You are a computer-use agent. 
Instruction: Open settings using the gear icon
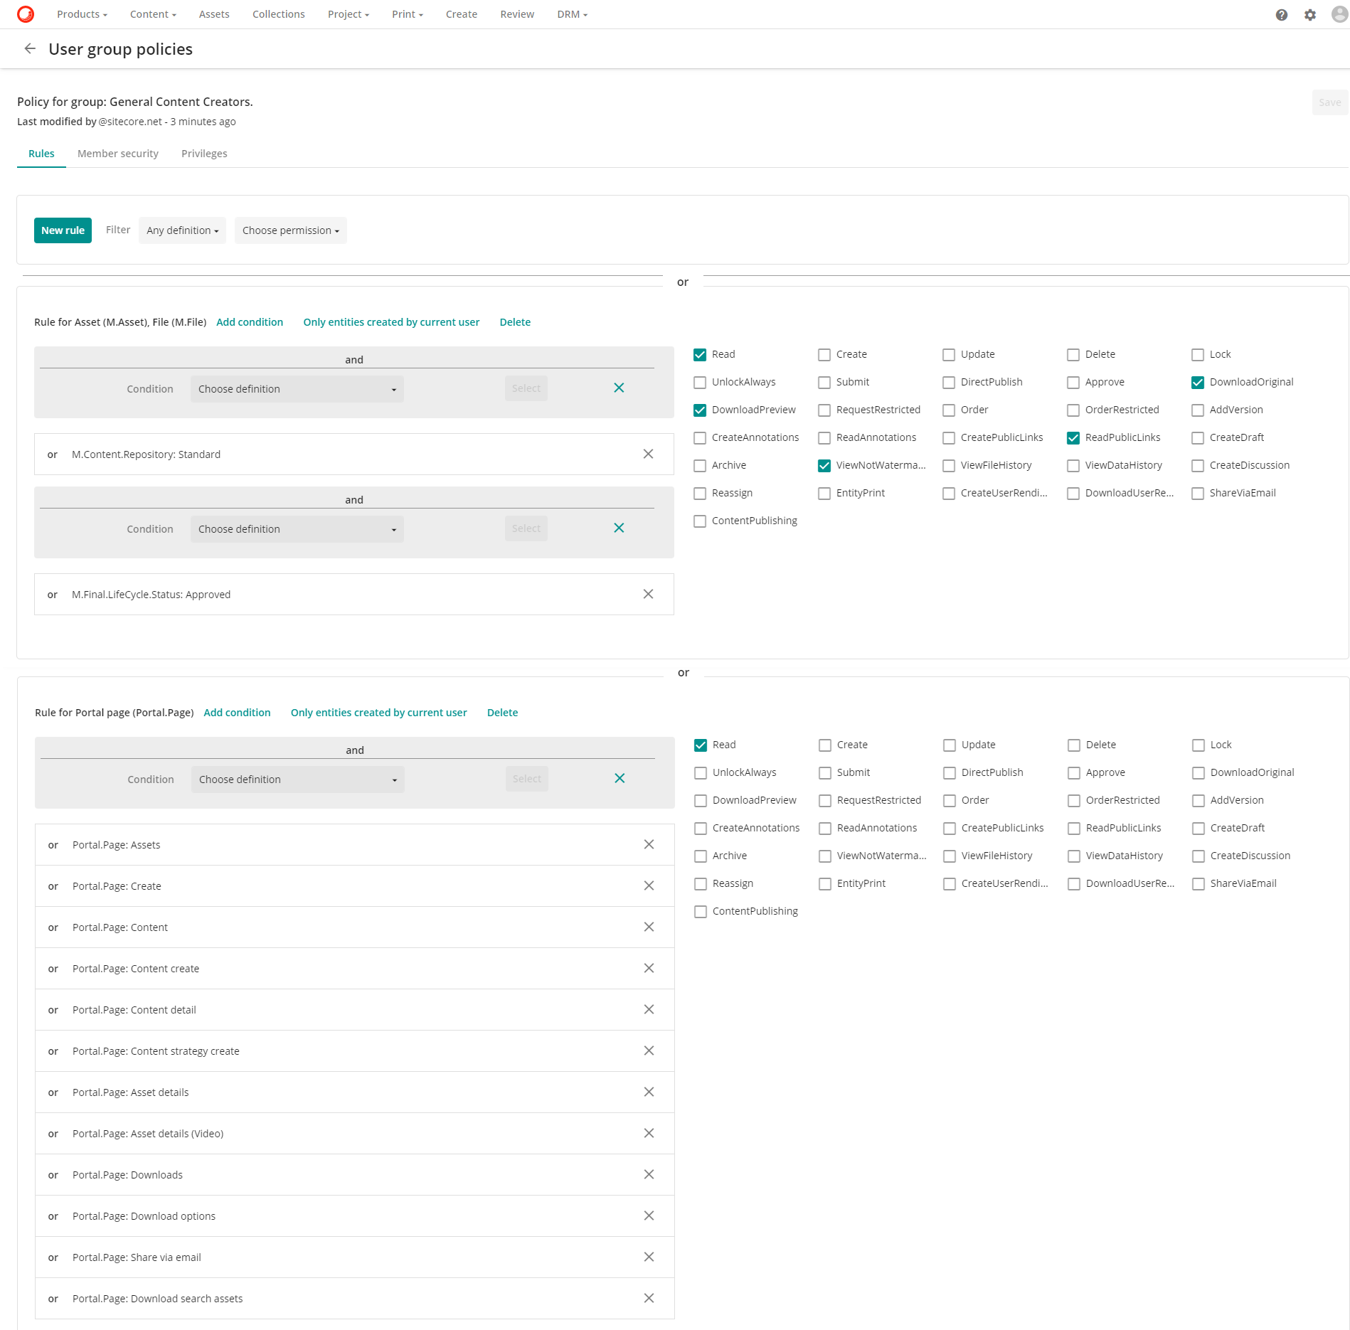point(1309,14)
